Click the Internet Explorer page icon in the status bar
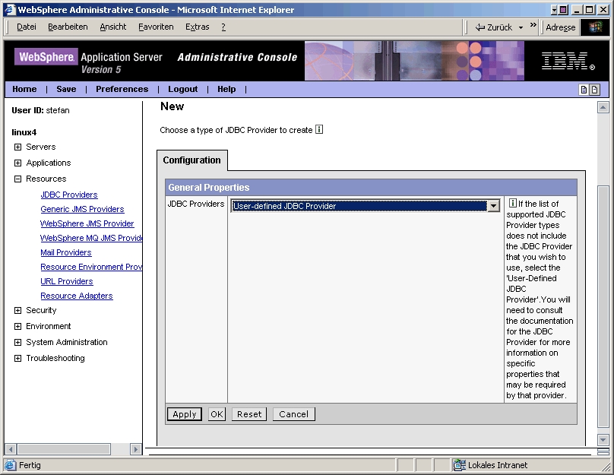Image resolution: width=614 pixels, height=475 pixels. [x=10, y=465]
